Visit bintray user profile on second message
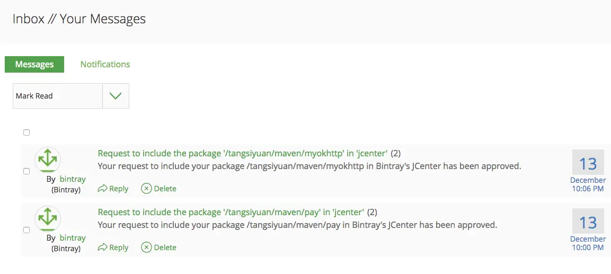This screenshot has width=611, height=274. click(x=73, y=238)
